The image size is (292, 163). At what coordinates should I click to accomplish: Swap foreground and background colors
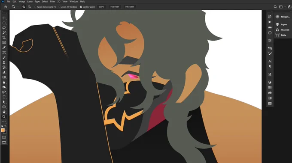6,126
